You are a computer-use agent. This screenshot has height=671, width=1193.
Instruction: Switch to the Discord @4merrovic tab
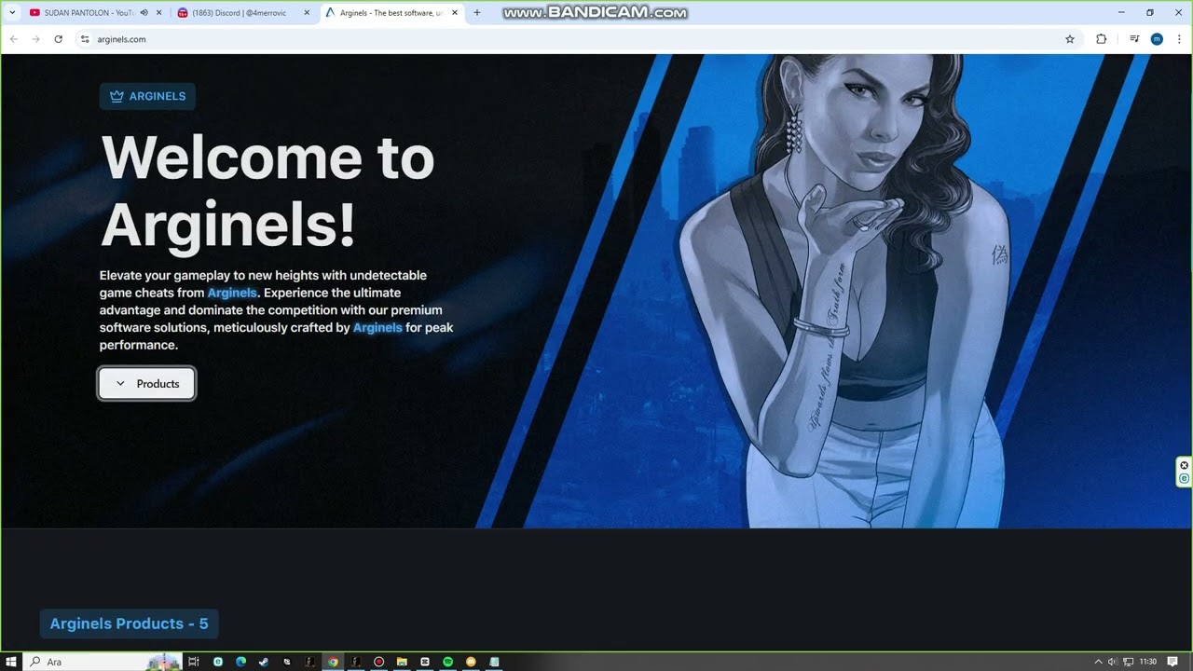click(x=242, y=13)
